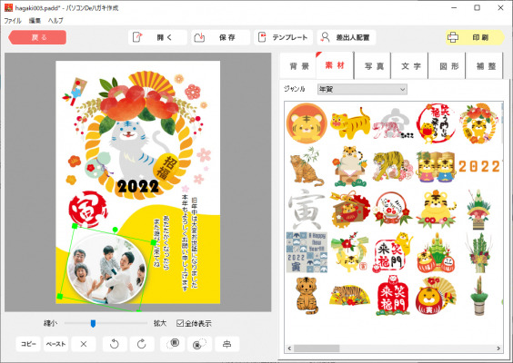The height and width of the screenshot is (363, 513).
Task: Uncheck the 全体表示 checkbox
Action: 180,323
